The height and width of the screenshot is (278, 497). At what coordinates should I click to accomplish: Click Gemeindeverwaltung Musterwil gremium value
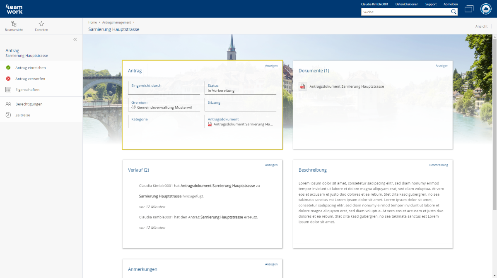(x=164, y=107)
